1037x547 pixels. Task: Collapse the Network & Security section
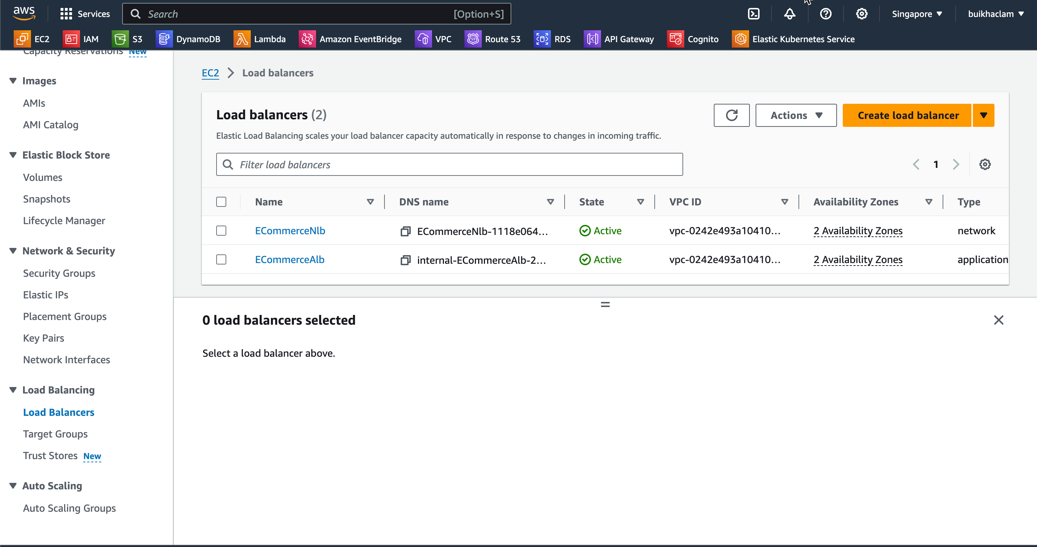[x=13, y=251]
